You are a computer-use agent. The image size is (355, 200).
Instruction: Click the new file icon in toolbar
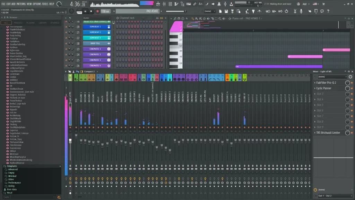[x=220, y=11]
